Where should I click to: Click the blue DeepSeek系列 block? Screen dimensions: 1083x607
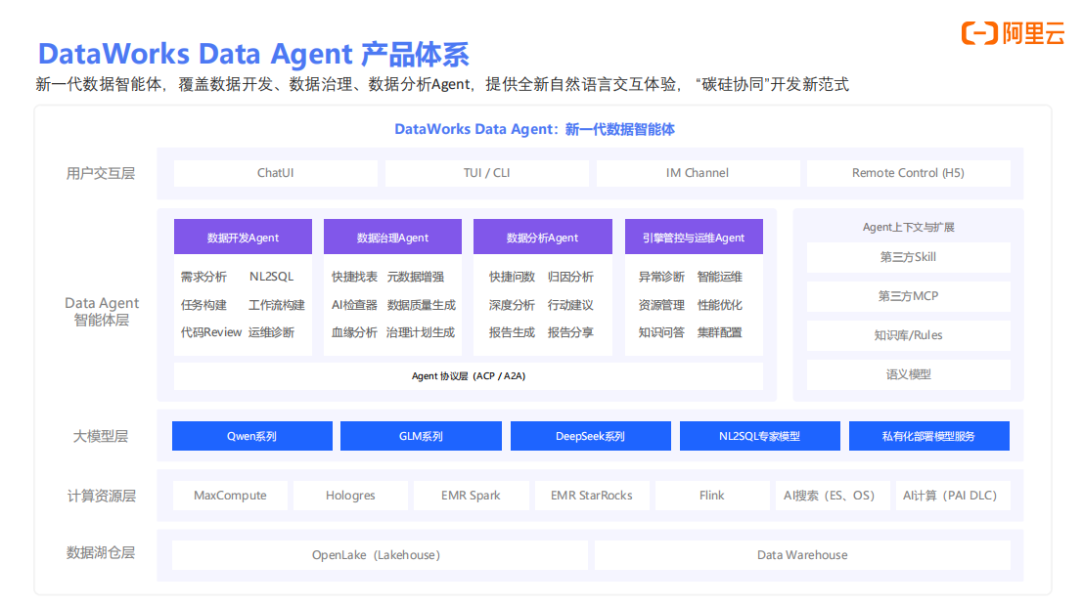(591, 436)
